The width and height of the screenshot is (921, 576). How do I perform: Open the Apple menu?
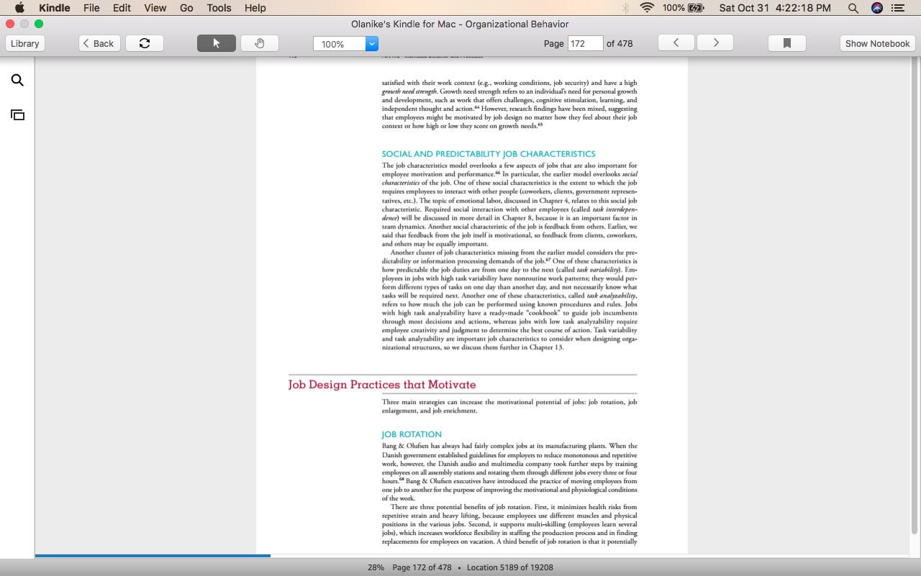19,8
